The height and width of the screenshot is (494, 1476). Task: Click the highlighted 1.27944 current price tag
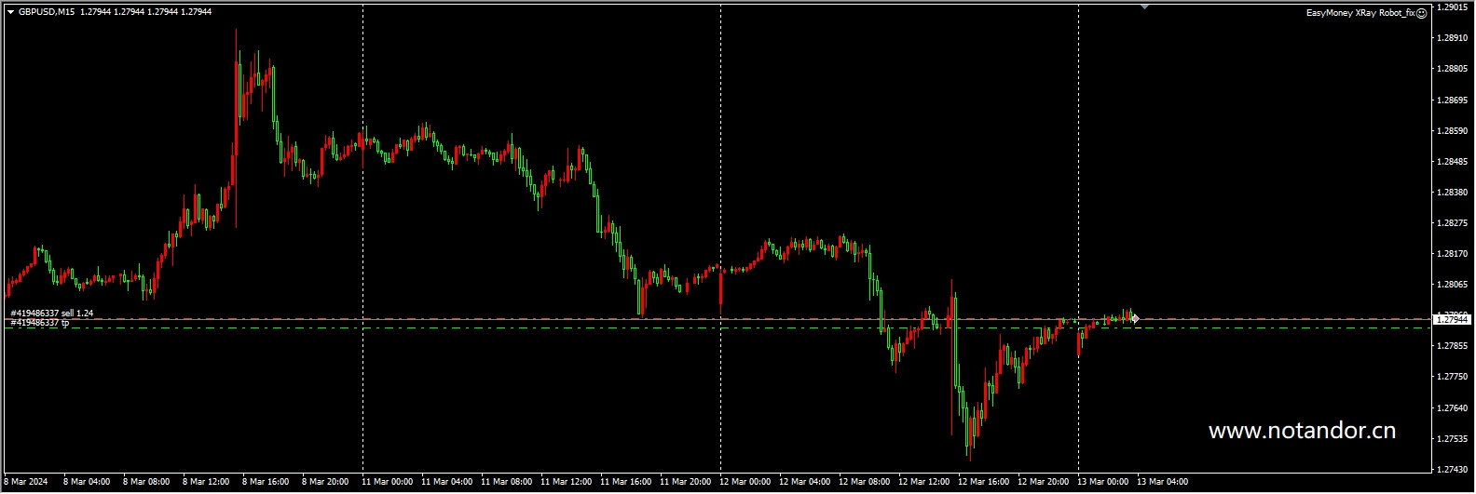pos(1453,319)
